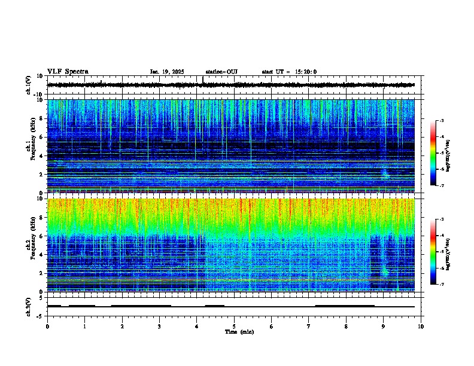Screen dimensions: 474x366
Task: Click the "8" tick on the time axis
Action: (346, 327)
